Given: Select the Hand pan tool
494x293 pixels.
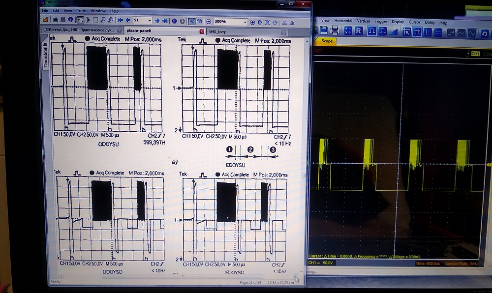Looking at the screenshot, I should tap(80, 21).
